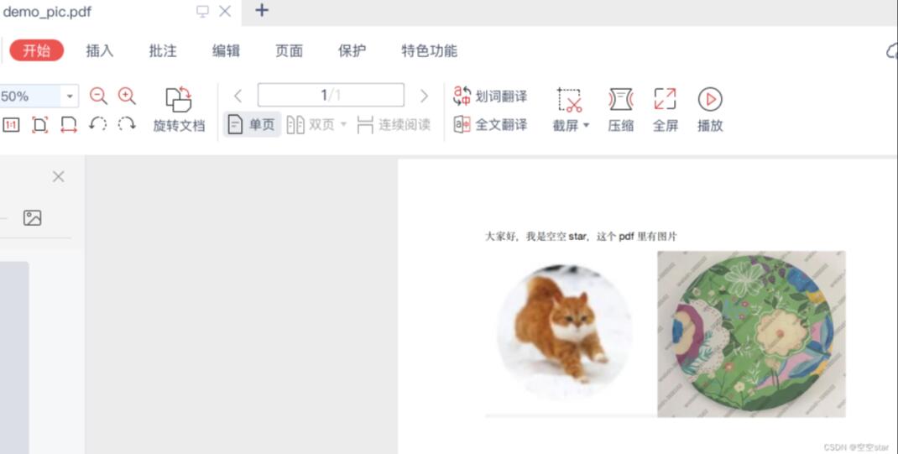The image size is (898, 454).
Task: Rotate the page counterclockwise
Action: pos(98,123)
